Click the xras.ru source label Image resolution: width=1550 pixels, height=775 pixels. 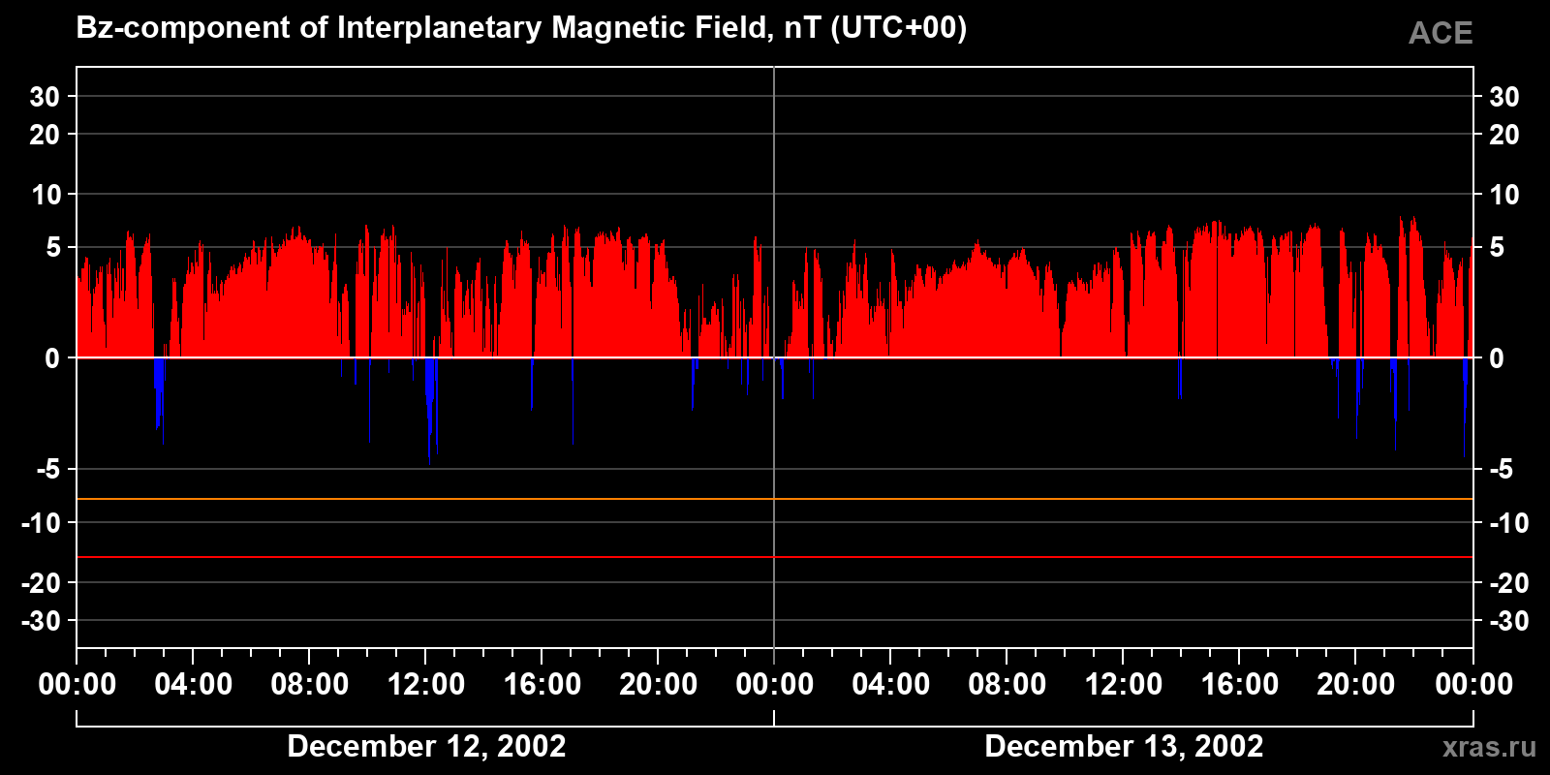[1489, 746]
